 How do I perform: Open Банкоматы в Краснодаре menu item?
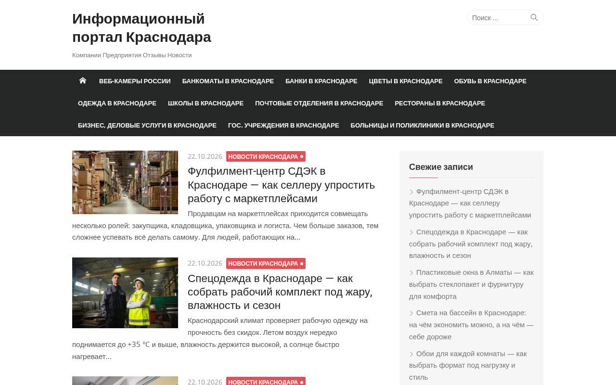point(228,81)
